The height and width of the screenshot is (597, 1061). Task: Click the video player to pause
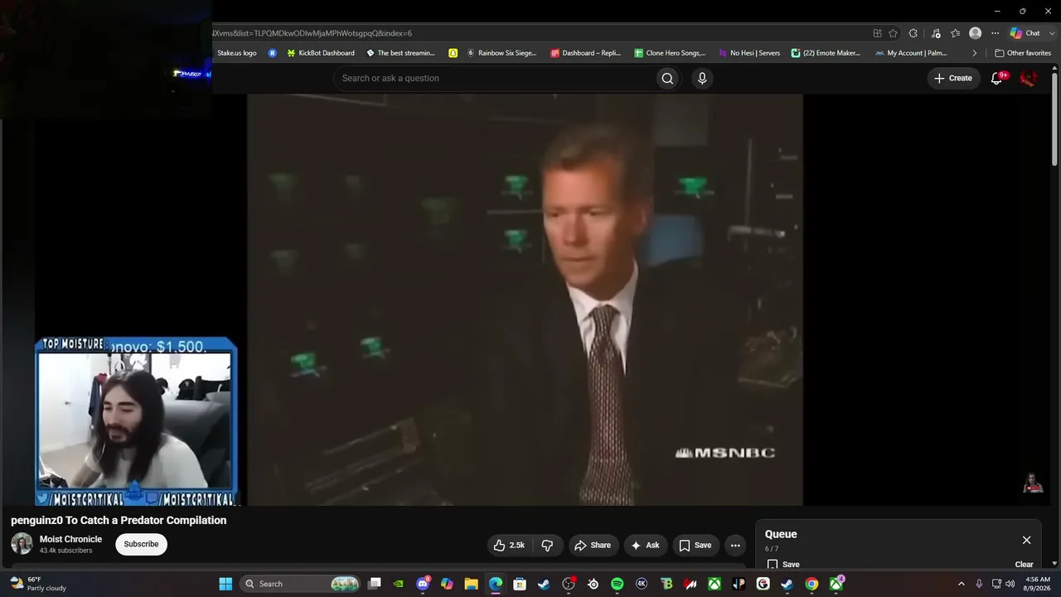pos(525,299)
